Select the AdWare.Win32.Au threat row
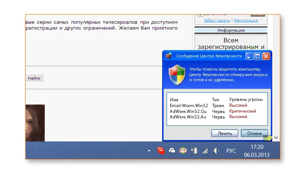The width and height of the screenshot is (306, 174). point(208,117)
